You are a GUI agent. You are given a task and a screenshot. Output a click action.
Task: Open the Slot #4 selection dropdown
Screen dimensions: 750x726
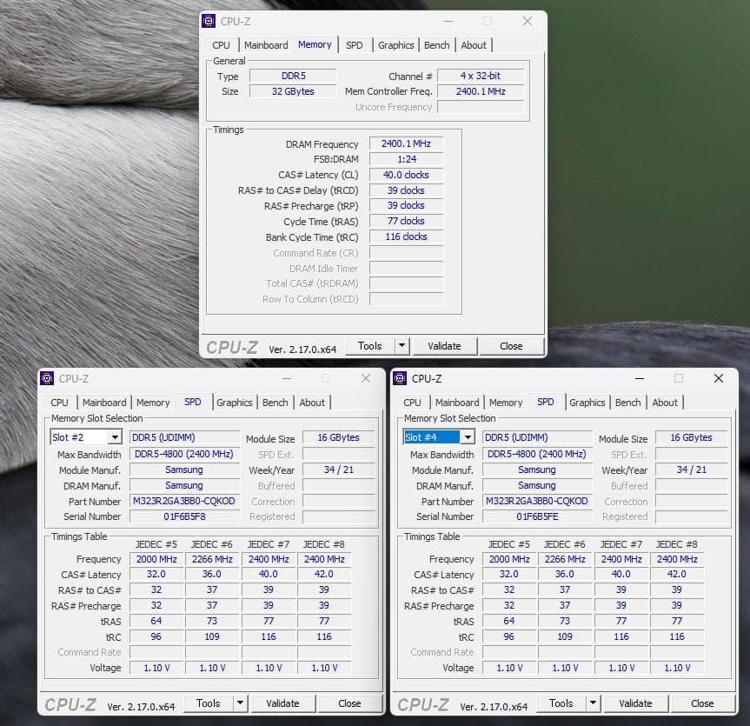(468, 437)
